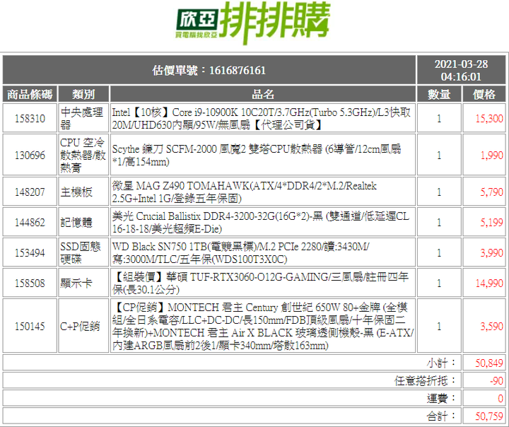This screenshot has height=427, width=509.
Task: Click the 小計 label
Action: point(441,363)
